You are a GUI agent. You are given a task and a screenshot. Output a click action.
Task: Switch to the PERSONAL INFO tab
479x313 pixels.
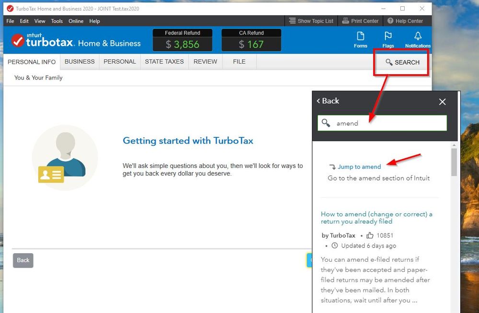click(x=32, y=62)
